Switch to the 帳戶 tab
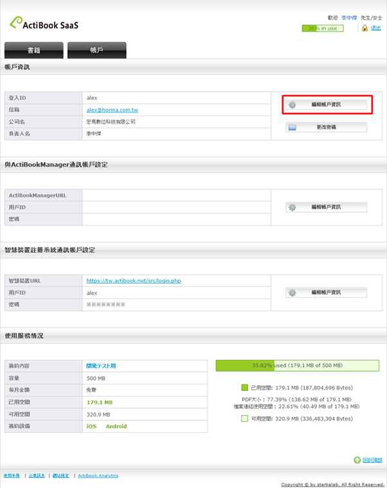Viewport: 387px width, 488px height. 96,50
